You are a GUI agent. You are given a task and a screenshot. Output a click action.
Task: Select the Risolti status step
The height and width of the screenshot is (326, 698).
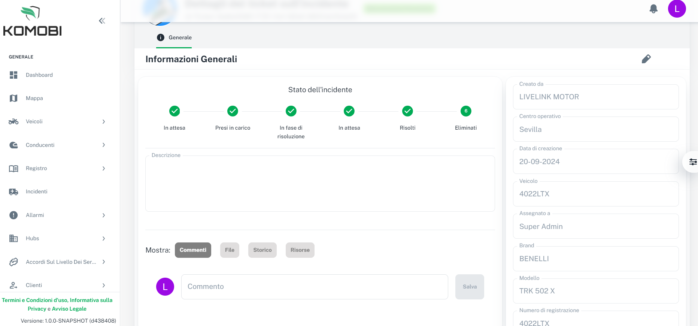407,111
